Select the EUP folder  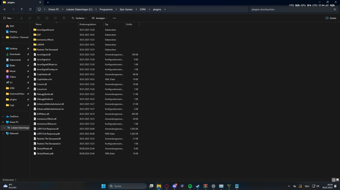39,35
